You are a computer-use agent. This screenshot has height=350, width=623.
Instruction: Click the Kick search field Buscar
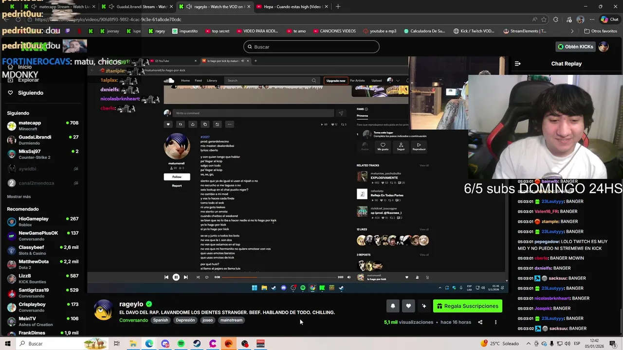pyautogui.click(x=311, y=47)
